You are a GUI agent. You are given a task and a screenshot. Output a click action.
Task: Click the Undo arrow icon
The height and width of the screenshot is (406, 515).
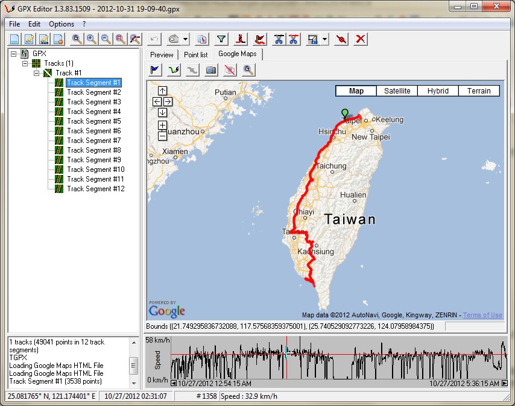155,39
